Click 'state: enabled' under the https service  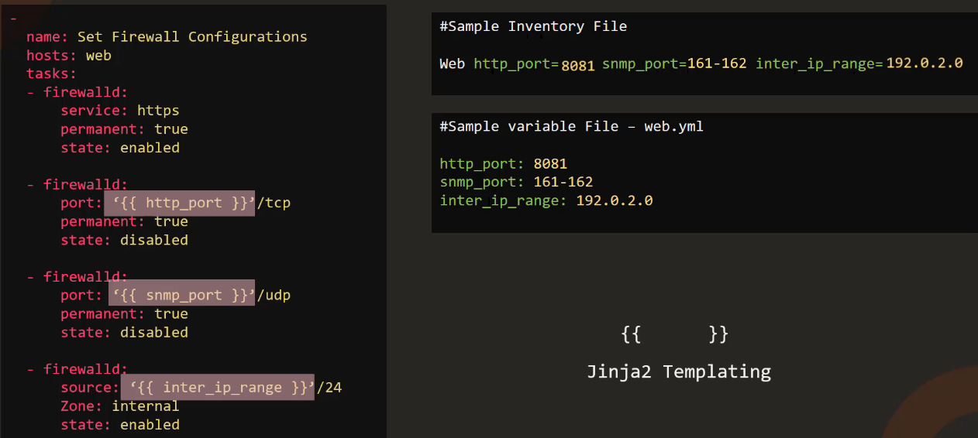(120, 148)
